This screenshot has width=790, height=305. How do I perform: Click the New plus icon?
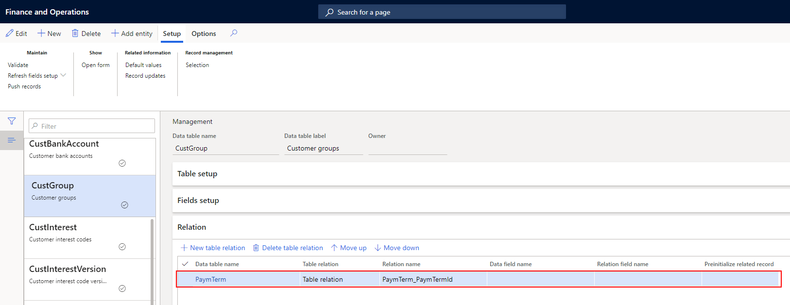41,34
